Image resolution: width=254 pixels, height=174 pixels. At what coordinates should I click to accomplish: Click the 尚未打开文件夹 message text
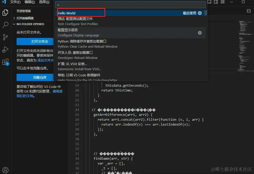click(29, 33)
